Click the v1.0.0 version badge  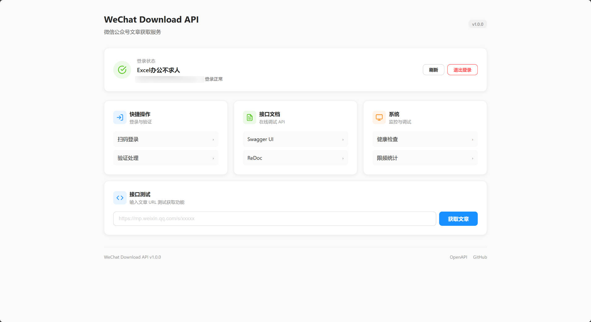point(477,24)
